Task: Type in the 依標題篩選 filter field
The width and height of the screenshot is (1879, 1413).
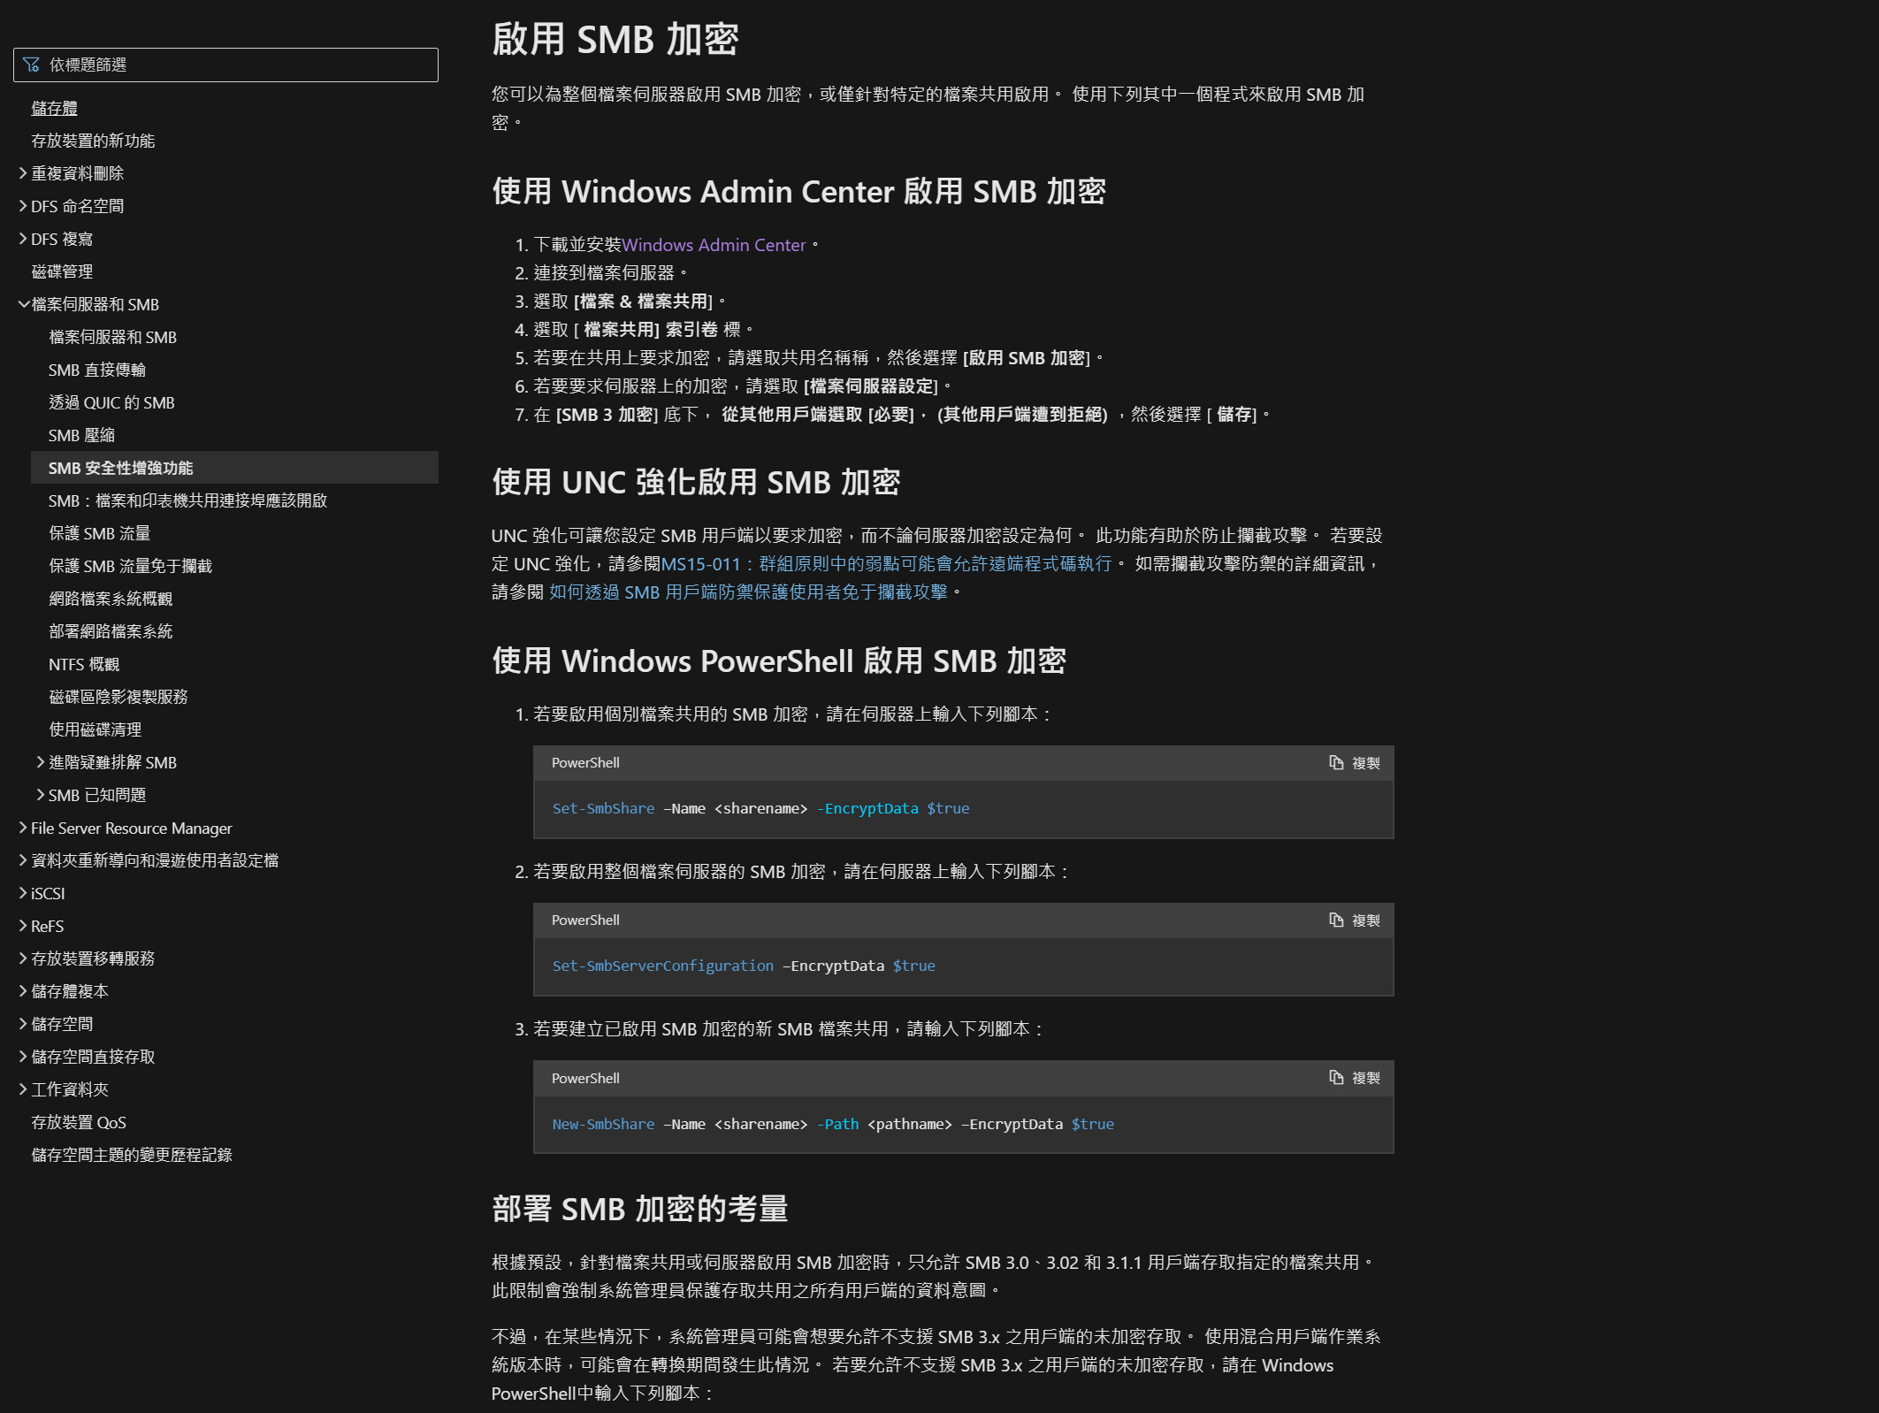Action: tap(239, 65)
